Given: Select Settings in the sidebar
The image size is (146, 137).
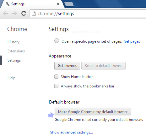Looking at the screenshot, I should tap(14, 60).
